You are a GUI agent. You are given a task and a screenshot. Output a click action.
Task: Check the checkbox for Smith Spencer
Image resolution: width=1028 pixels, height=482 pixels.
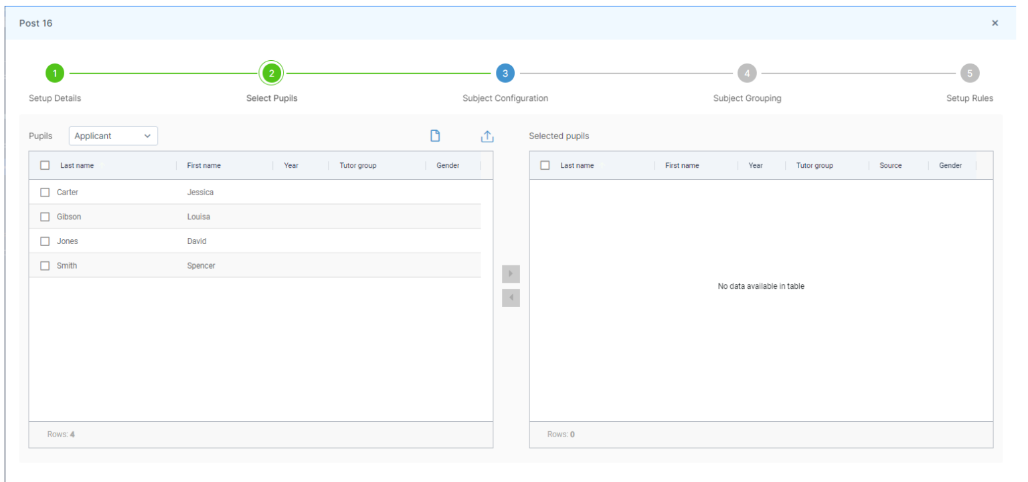(45, 265)
